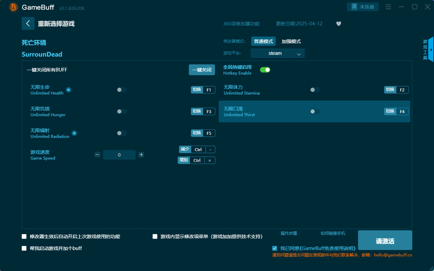This screenshot has height=271, width=434.
Task: Click the game speed value field
Action: [x=119, y=155]
